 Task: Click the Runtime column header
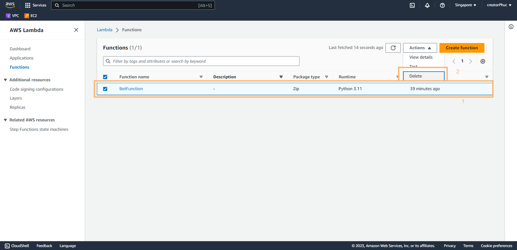[347, 77]
